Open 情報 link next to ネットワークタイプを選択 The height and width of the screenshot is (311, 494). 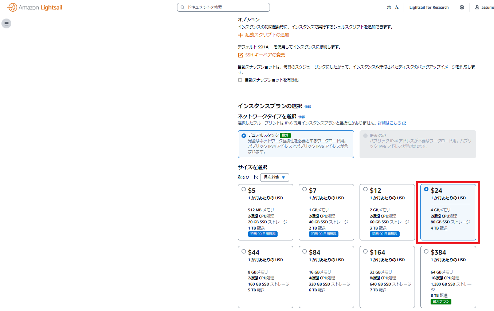[302, 117]
